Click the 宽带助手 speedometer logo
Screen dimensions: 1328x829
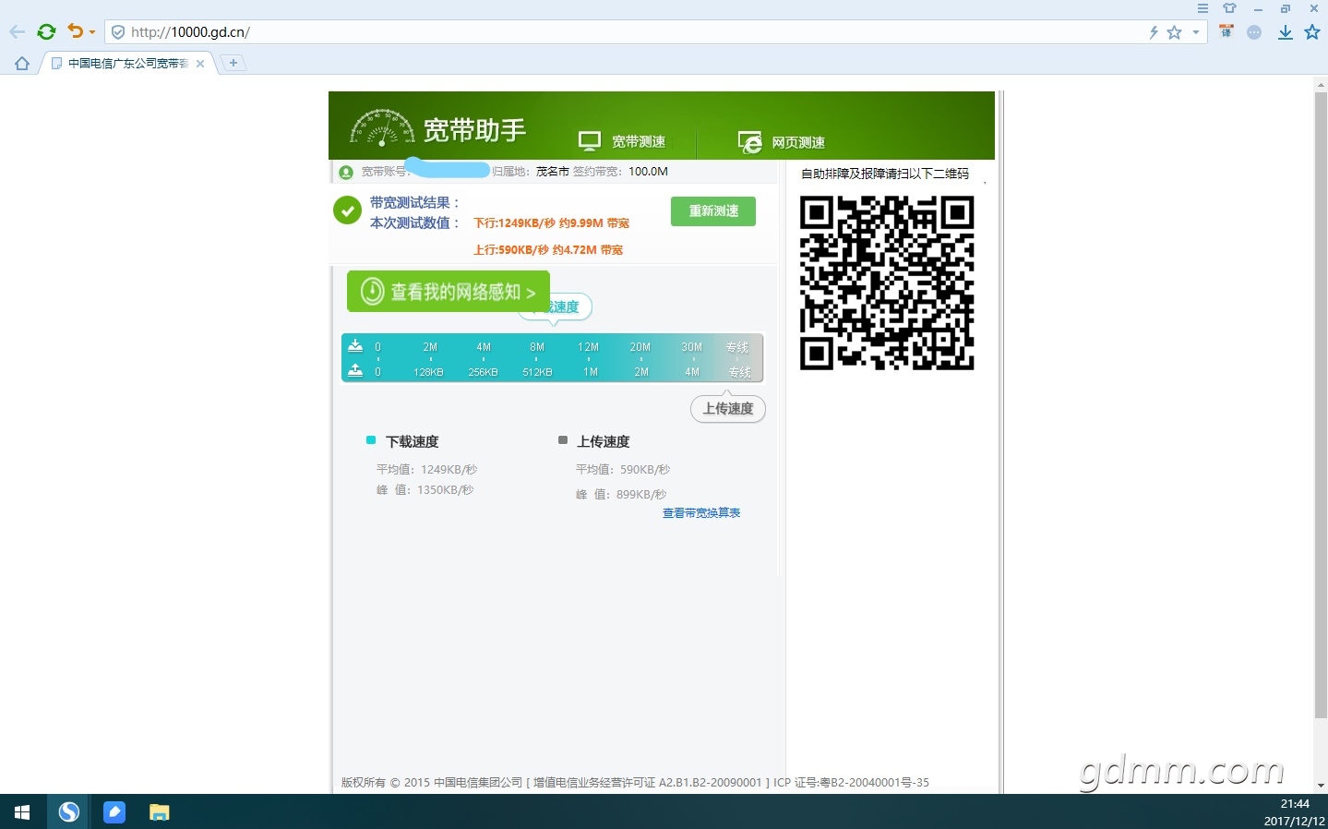(382, 128)
